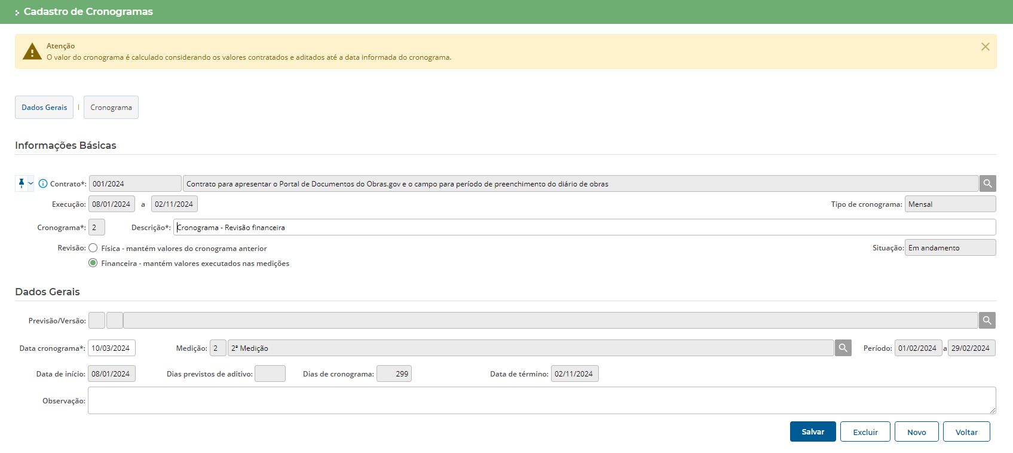Select the Física revision radio button
Image resolution: width=1013 pixels, height=453 pixels.
pyautogui.click(x=93, y=248)
